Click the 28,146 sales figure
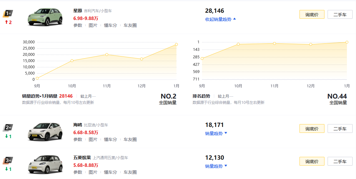The height and width of the screenshot is (179, 356). pyautogui.click(x=215, y=11)
